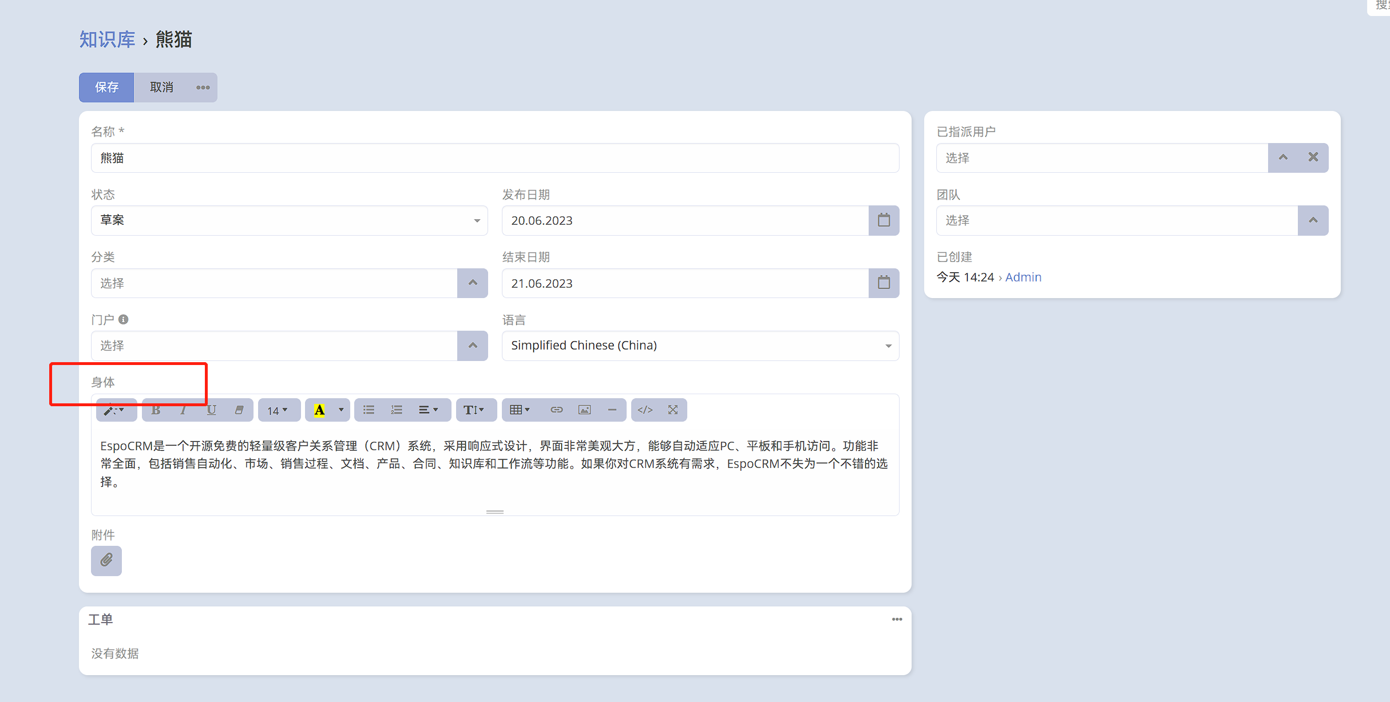Click the 分类 input field

[274, 283]
